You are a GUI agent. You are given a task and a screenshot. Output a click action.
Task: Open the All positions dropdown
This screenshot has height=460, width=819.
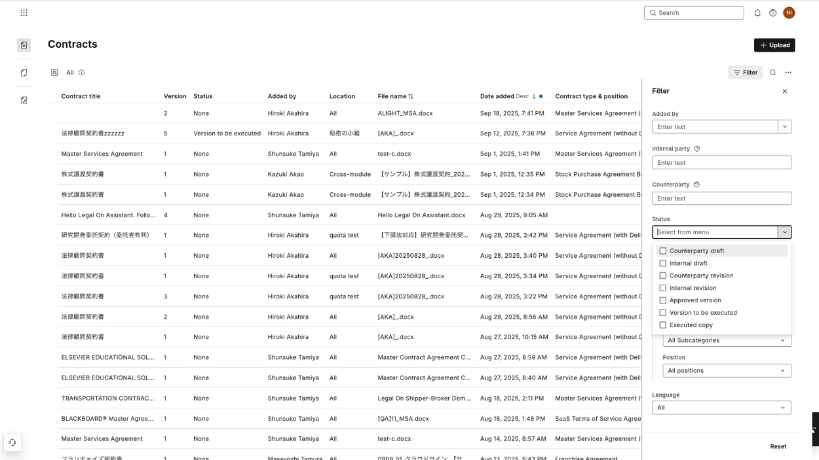[x=727, y=370]
